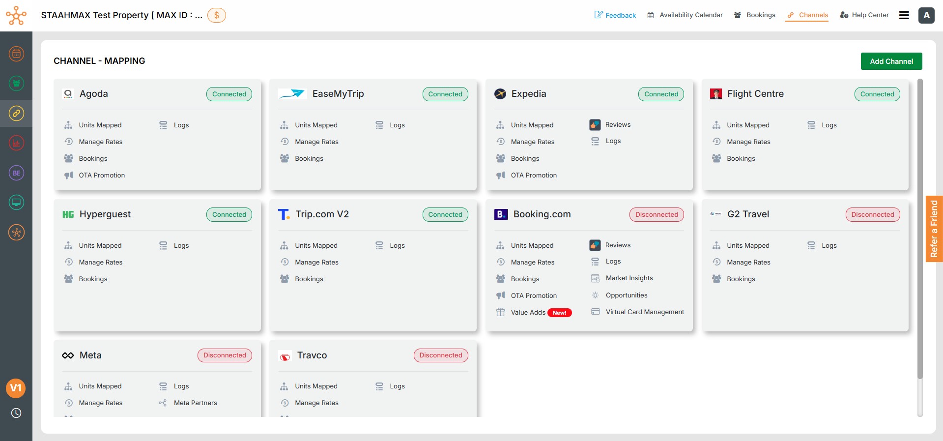Click G2 Travel's Disconnected status badge
Viewport: 943px width, 441px height.
(873, 214)
